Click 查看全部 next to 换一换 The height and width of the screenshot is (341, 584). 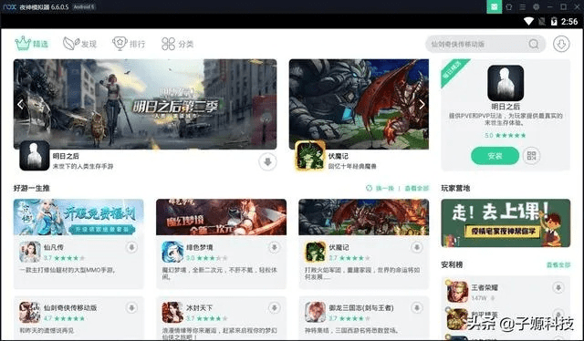(x=417, y=189)
